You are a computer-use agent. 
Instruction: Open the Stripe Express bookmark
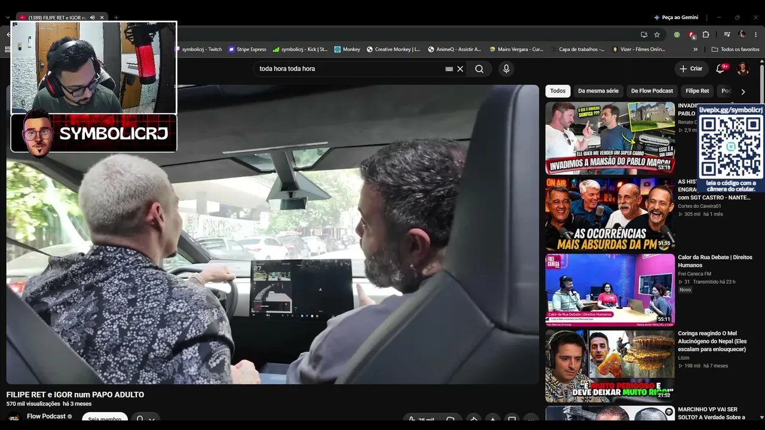coord(247,50)
